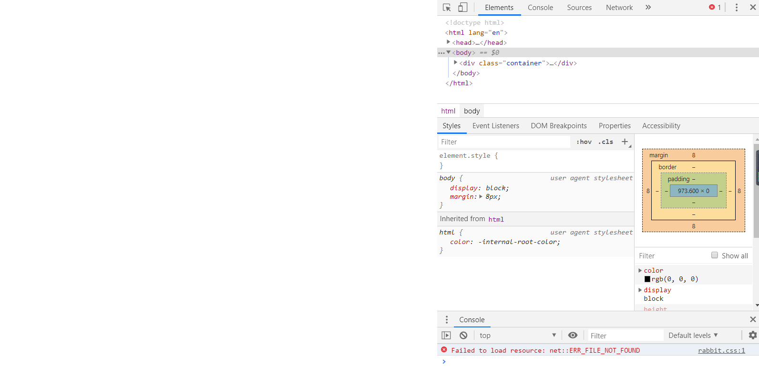Switch to the Elements tab

499,8
